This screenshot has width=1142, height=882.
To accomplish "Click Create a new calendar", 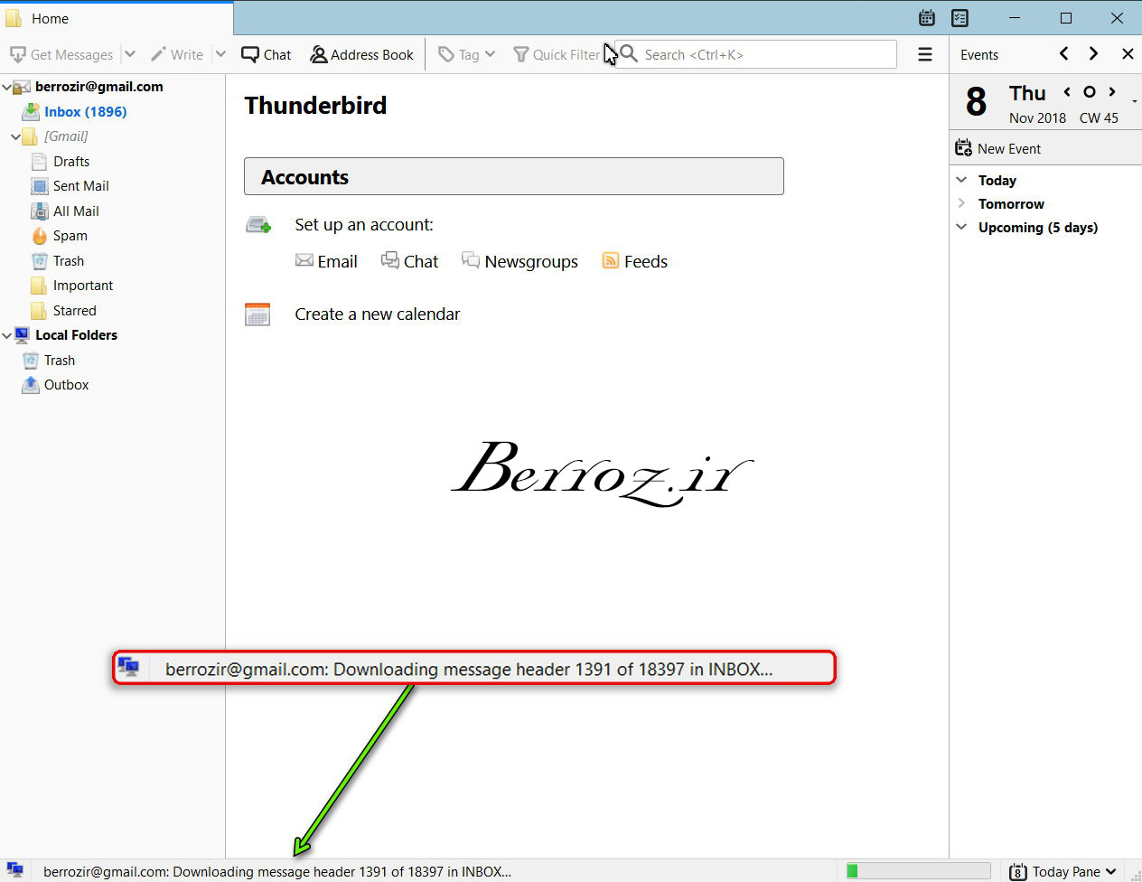I will click(377, 314).
